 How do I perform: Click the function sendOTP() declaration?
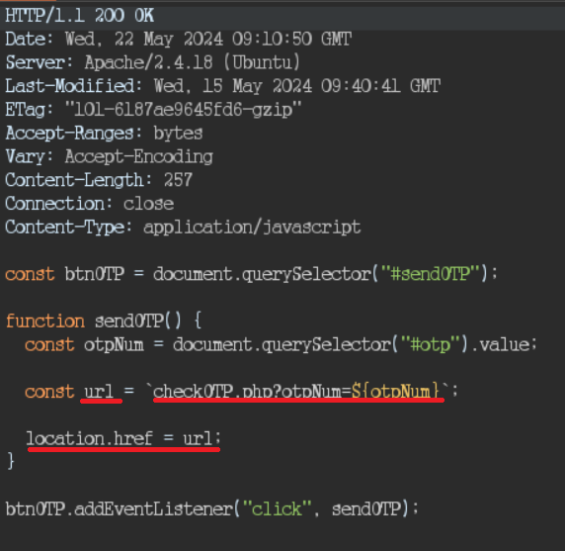[x=104, y=321]
